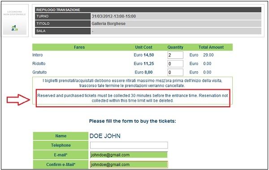Click the Gratuito quantity input box
Screen dimensions: 269x170
(x=175, y=72)
